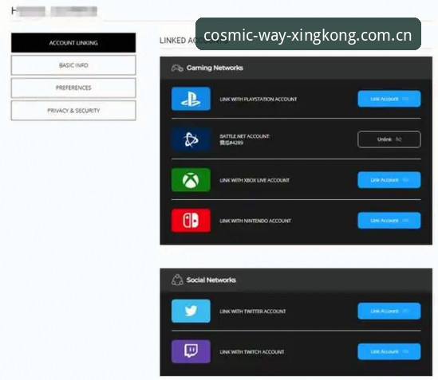Link Account for Nintendo
The image size is (438, 380).
389,221
